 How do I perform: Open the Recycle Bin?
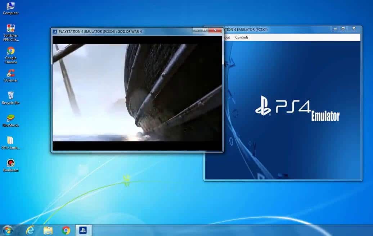[x=10, y=95]
